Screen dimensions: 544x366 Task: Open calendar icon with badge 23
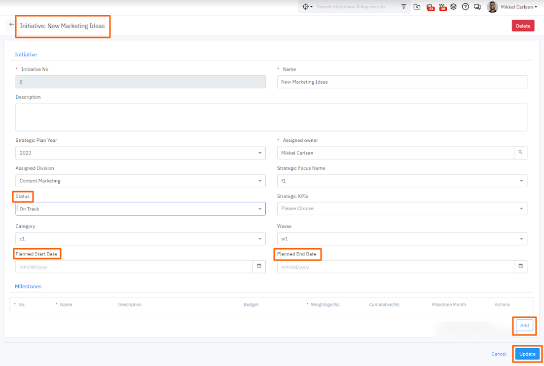pyautogui.click(x=430, y=7)
